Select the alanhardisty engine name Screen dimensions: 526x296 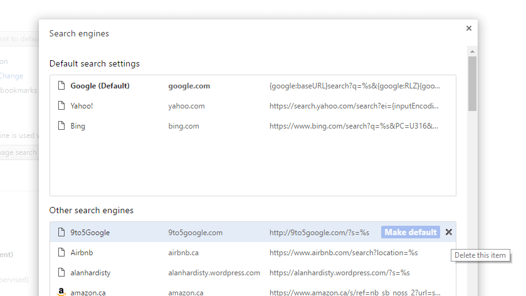pos(90,273)
